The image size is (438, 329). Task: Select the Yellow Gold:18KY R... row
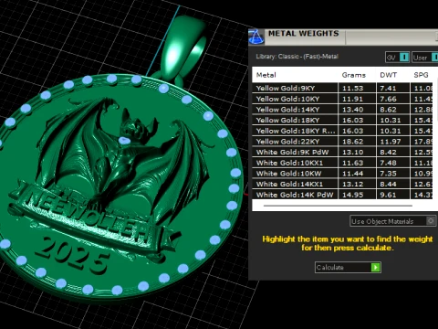(x=342, y=131)
